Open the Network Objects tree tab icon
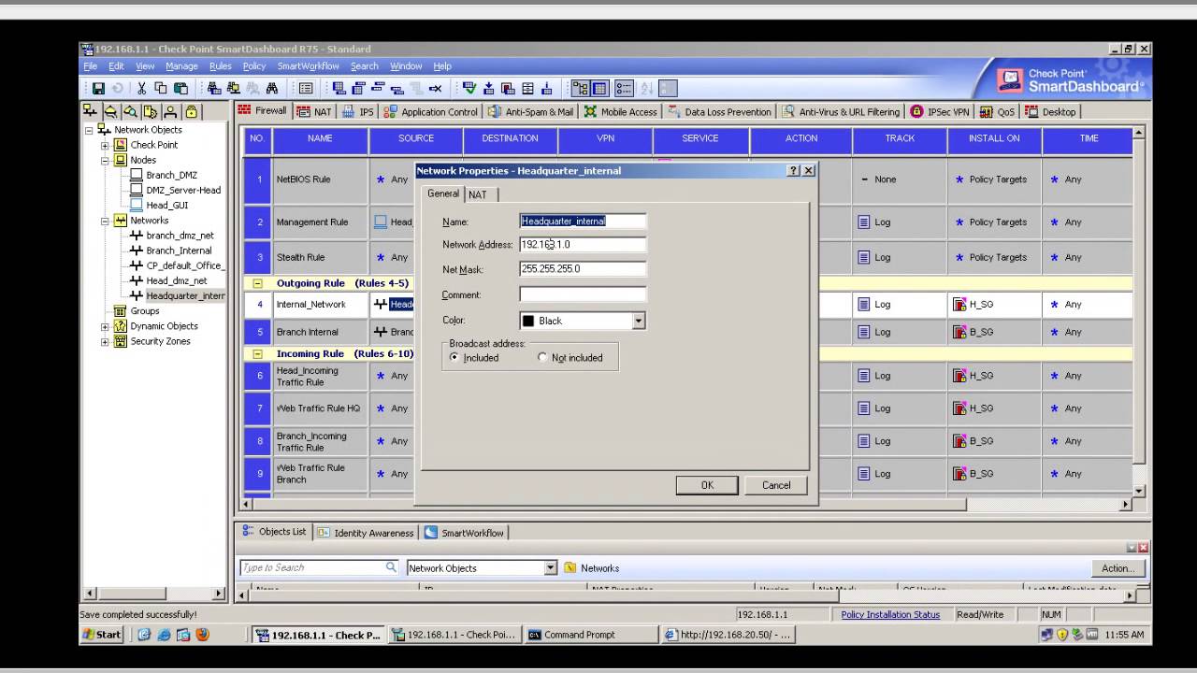This screenshot has height=673, width=1197. pos(90,111)
